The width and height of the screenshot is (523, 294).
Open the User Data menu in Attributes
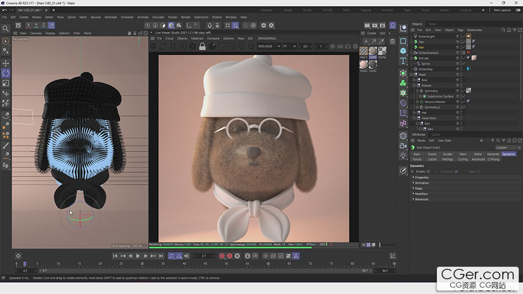[445, 141]
